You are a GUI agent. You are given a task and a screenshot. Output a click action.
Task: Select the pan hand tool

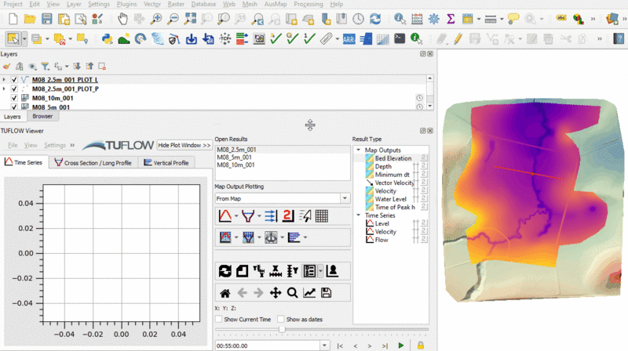tap(123, 18)
